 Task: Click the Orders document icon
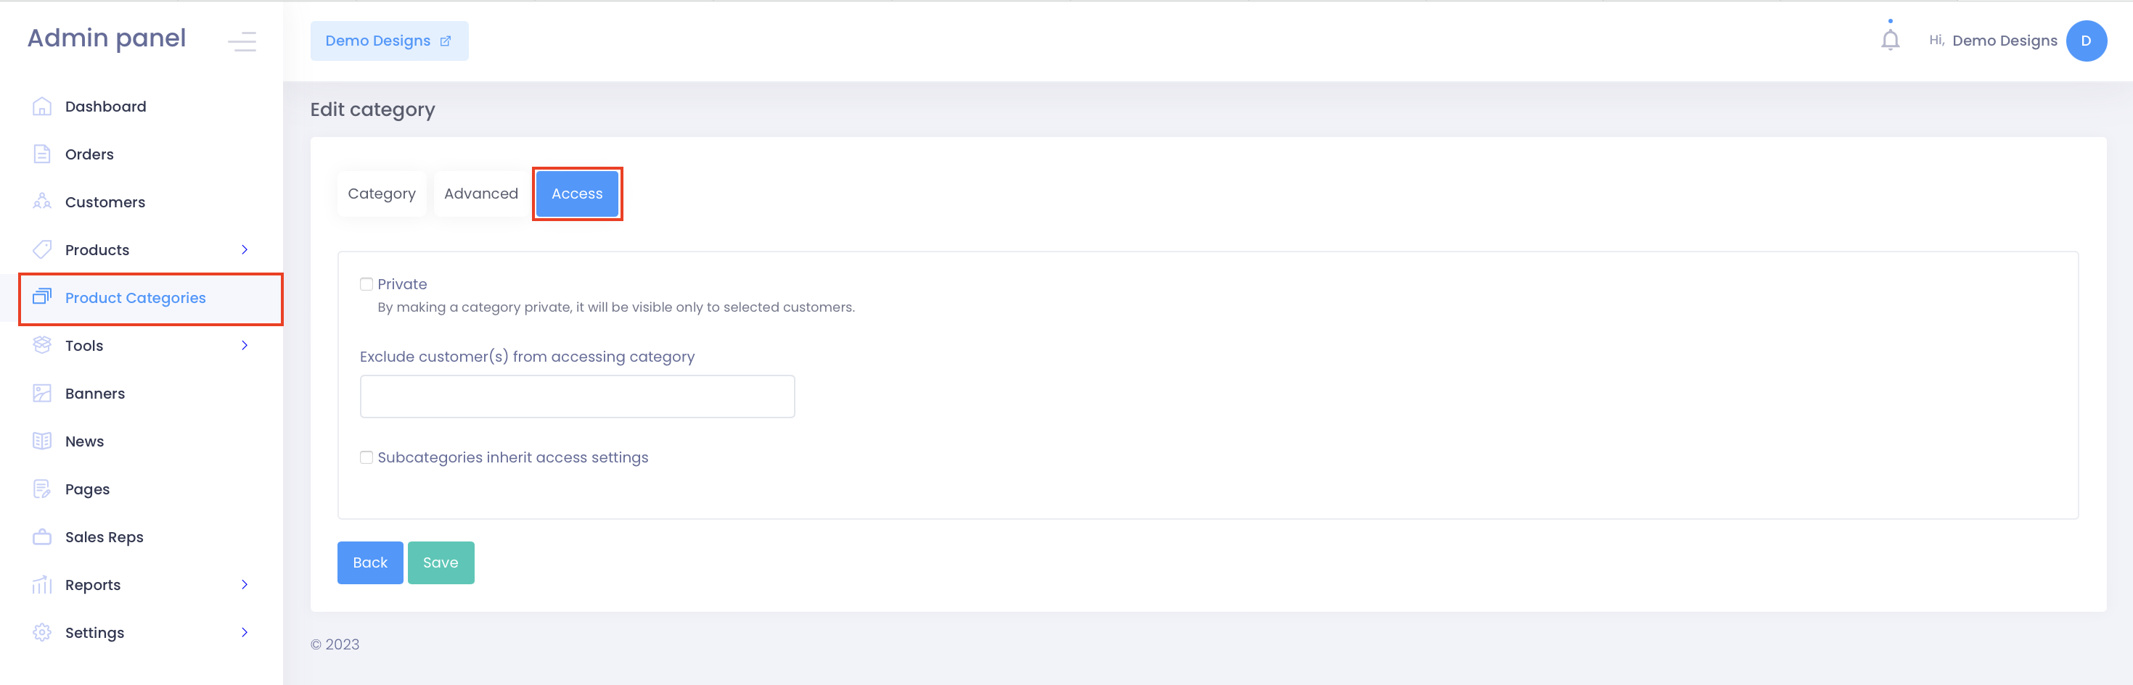tap(42, 154)
